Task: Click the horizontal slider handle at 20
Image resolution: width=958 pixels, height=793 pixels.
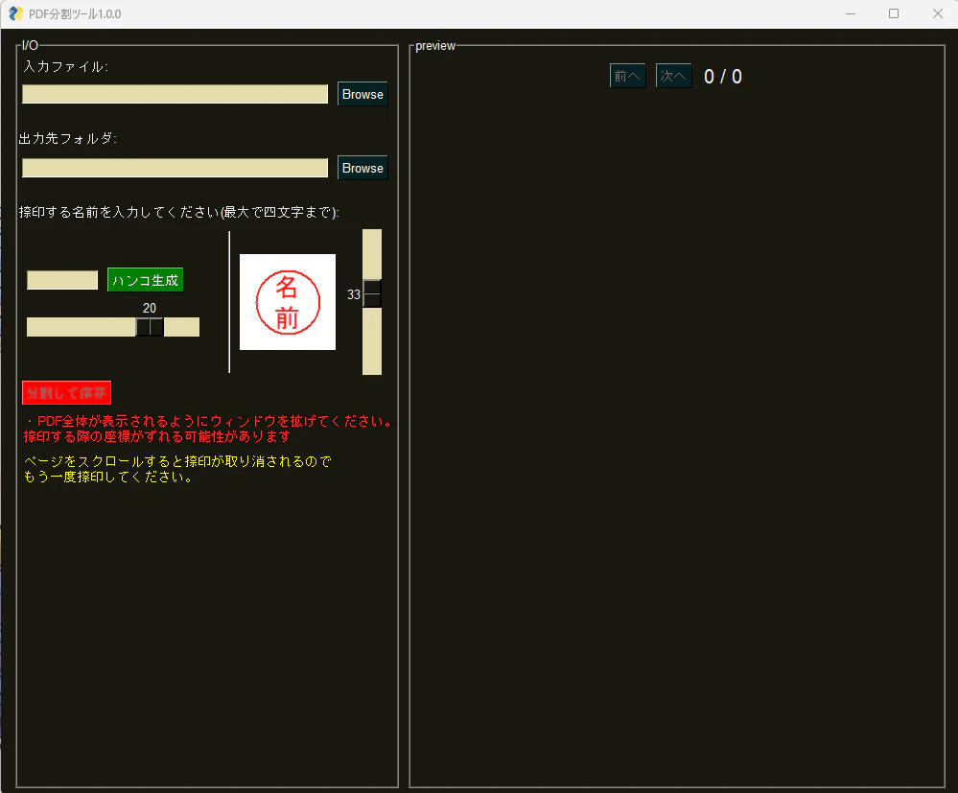Action: pos(150,327)
